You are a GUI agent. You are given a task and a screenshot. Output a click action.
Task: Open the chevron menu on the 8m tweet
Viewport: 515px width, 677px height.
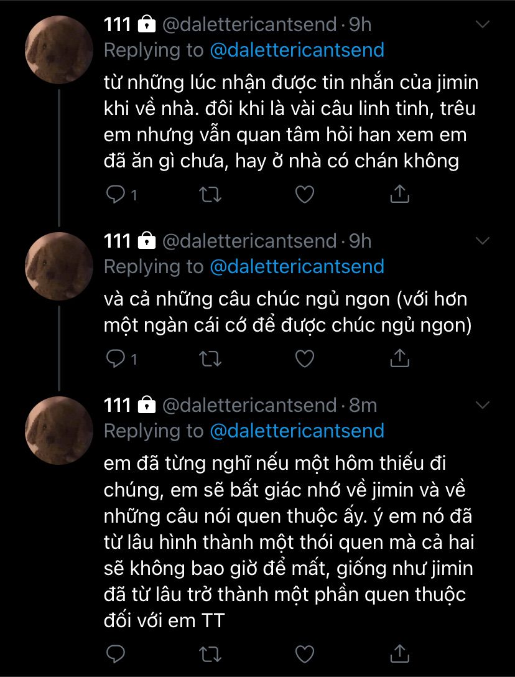[483, 405]
